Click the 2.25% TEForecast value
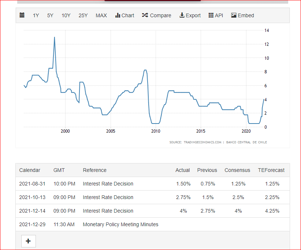This screenshot has width=301, height=250. pos(272,197)
